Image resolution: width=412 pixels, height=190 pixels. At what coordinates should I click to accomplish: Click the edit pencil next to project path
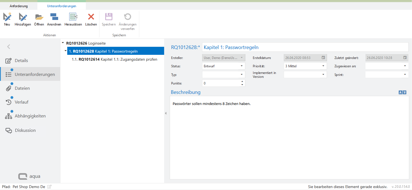pyautogui.click(x=49, y=187)
